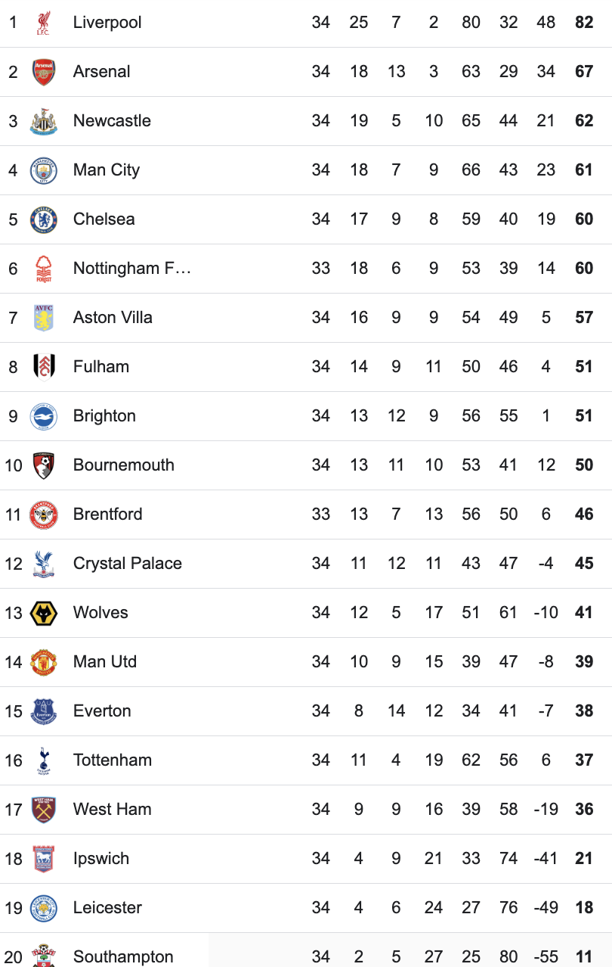This screenshot has height=967, width=612.
Task: Open the Everton team page
Action: click(102, 711)
